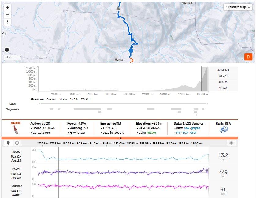Image resolution: width=256 pixels, height=198 pixels.
Task: Open map attribution info icon
Action: (x=7, y=50)
